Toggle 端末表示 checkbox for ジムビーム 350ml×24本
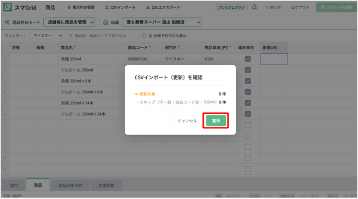Screen dimensions: 358x199 (x=248, y=114)
